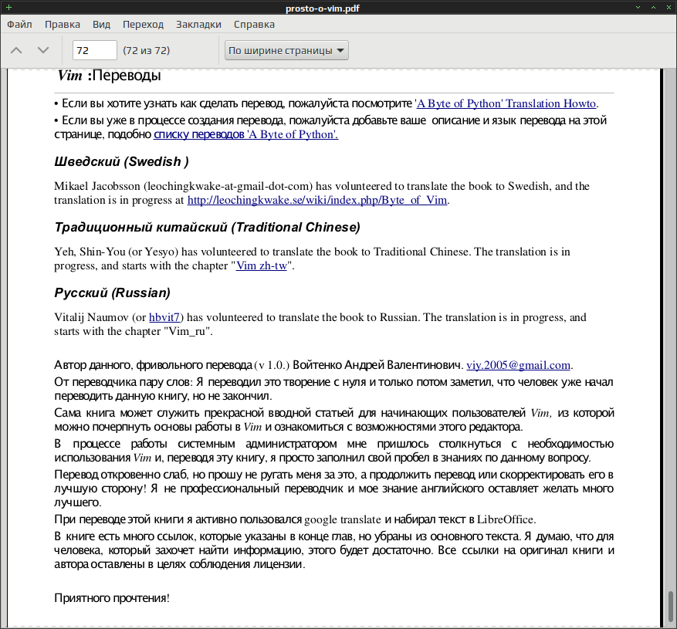Click the heading 'Шведский (Swedish )'
The image size is (677, 629).
[122, 162]
